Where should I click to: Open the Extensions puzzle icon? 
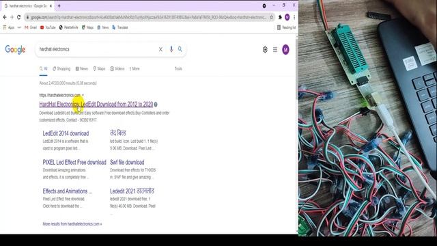pyautogui.click(x=280, y=17)
